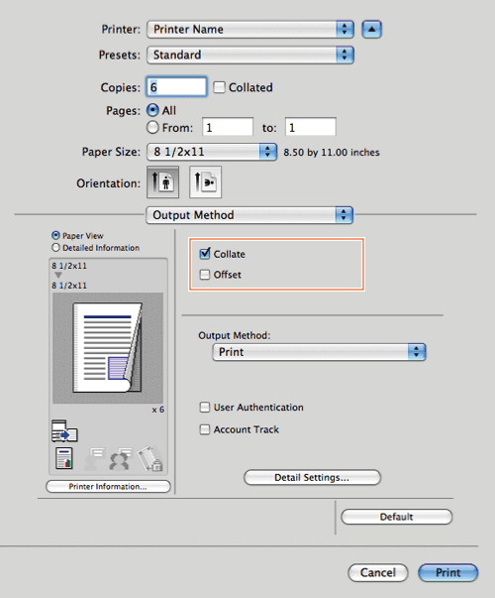Click the Print button
Screen dimensions: 495x598
(x=448, y=573)
